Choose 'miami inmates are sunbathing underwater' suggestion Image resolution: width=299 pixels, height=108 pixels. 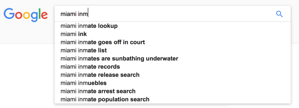tap(173, 59)
